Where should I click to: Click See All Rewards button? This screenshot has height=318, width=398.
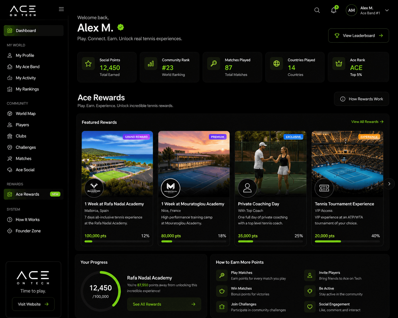pos(164,304)
